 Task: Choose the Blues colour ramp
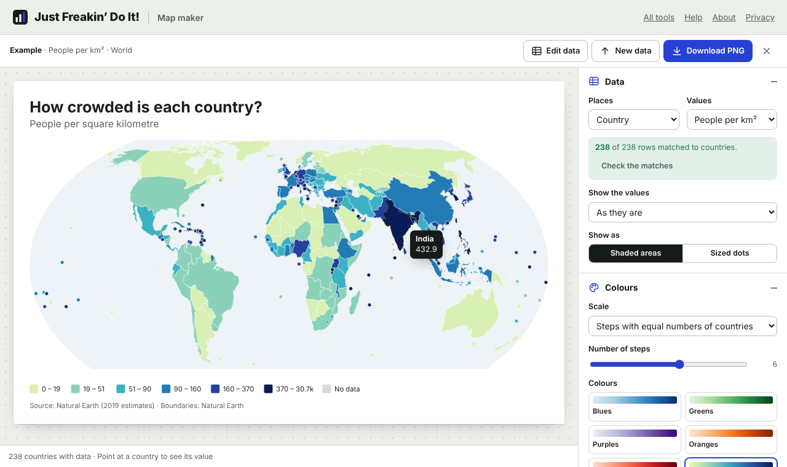(x=635, y=407)
